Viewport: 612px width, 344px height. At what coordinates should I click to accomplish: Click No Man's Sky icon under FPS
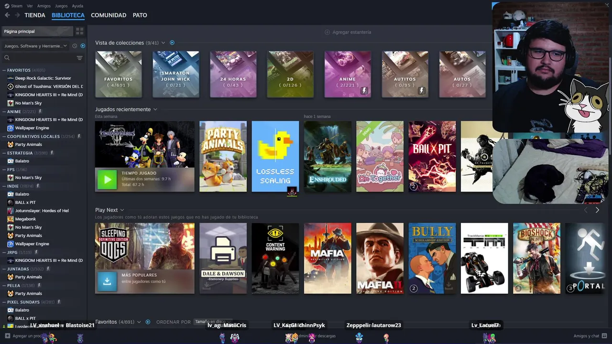click(11, 178)
